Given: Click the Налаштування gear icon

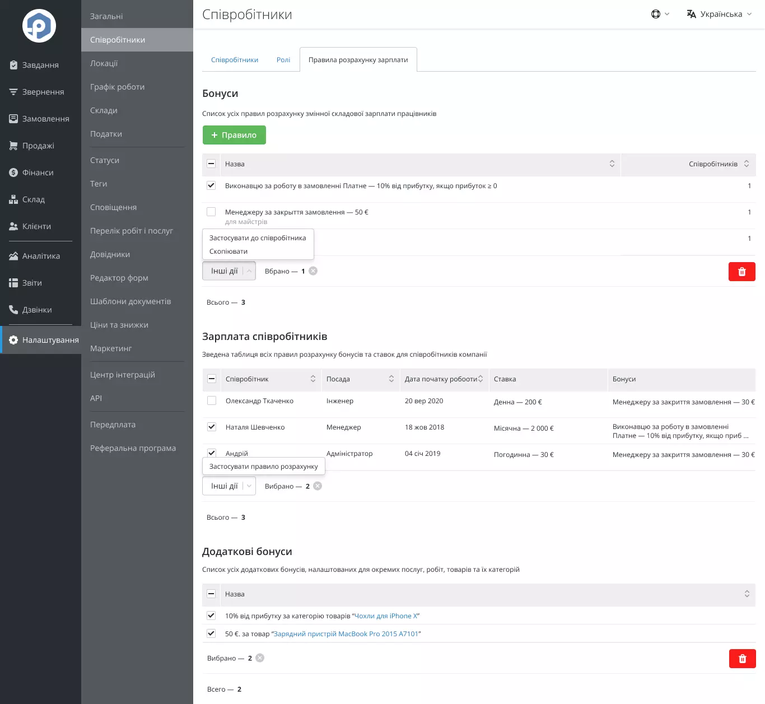Looking at the screenshot, I should point(13,340).
